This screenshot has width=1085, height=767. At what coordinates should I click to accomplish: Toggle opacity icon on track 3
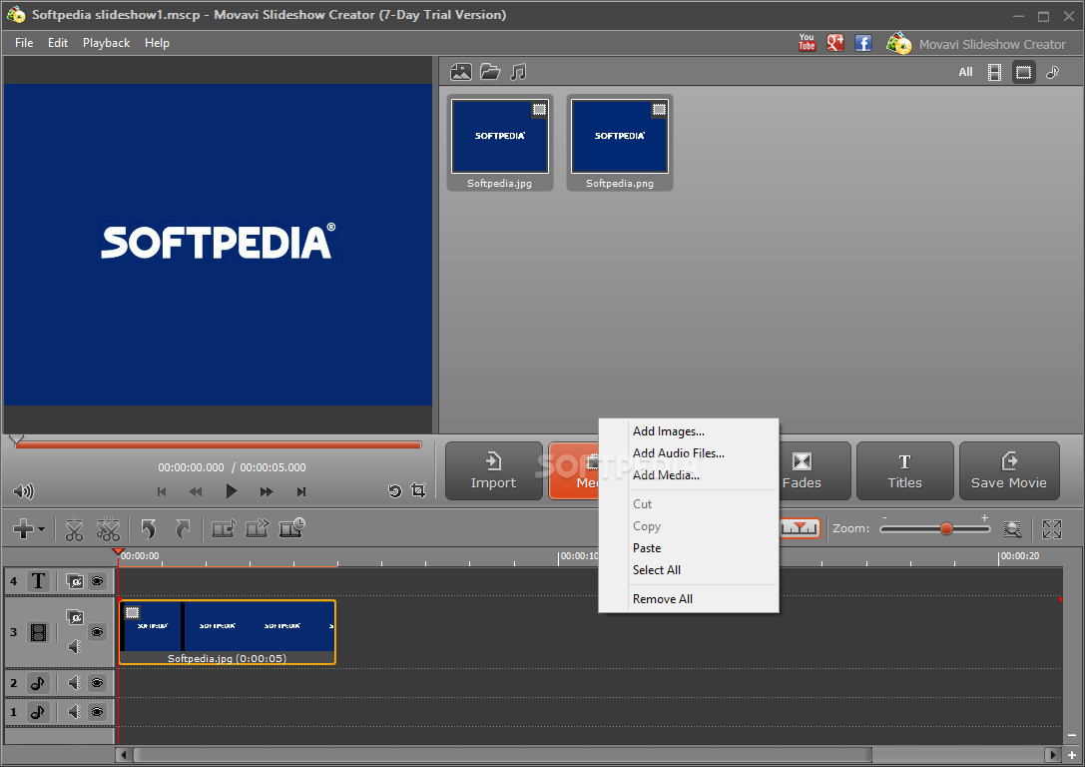75,617
